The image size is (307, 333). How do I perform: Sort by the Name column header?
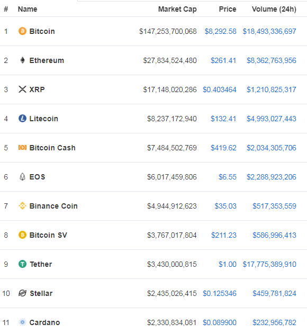click(28, 9)
